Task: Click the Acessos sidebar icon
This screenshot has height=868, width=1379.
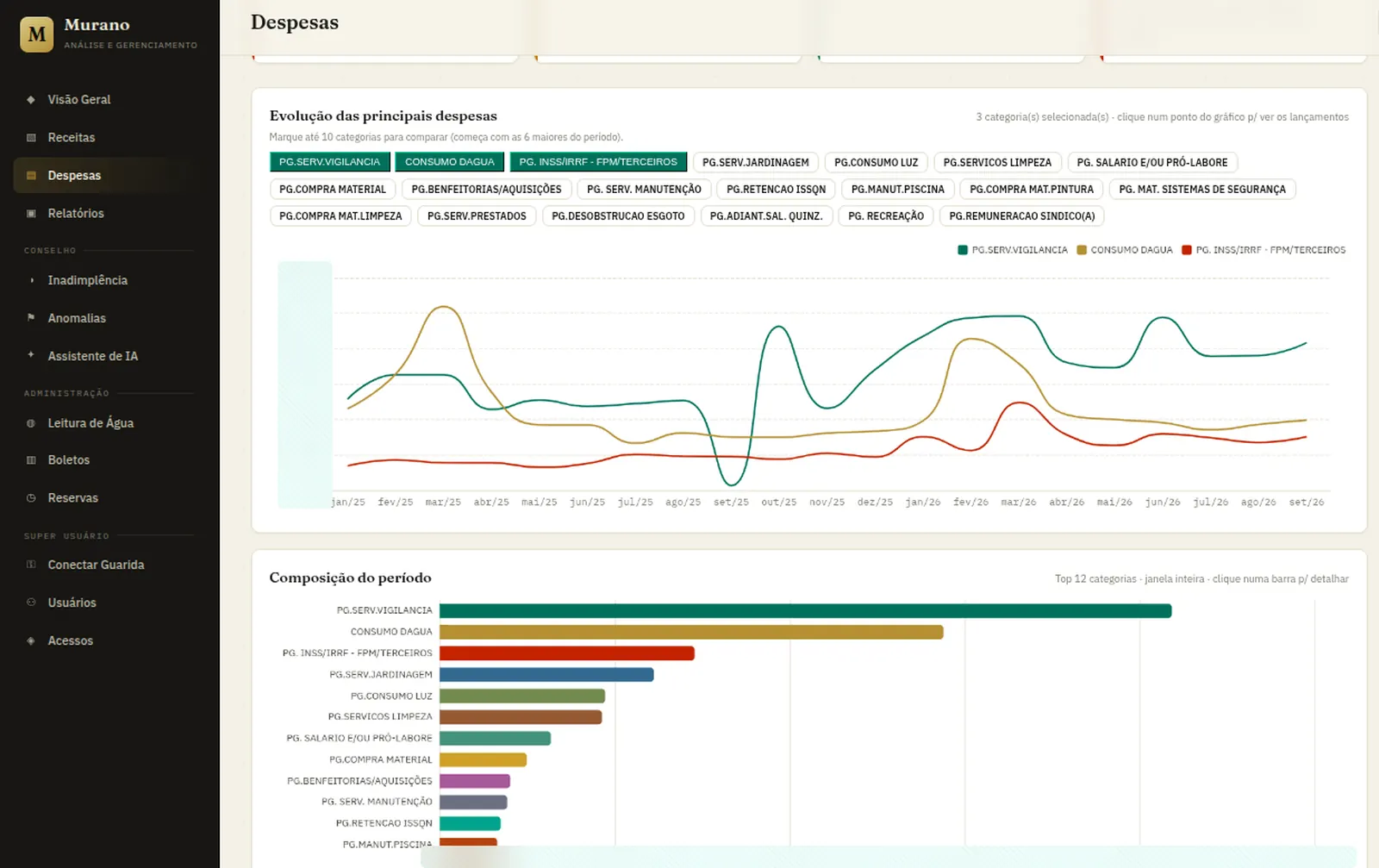Action: 31,640
